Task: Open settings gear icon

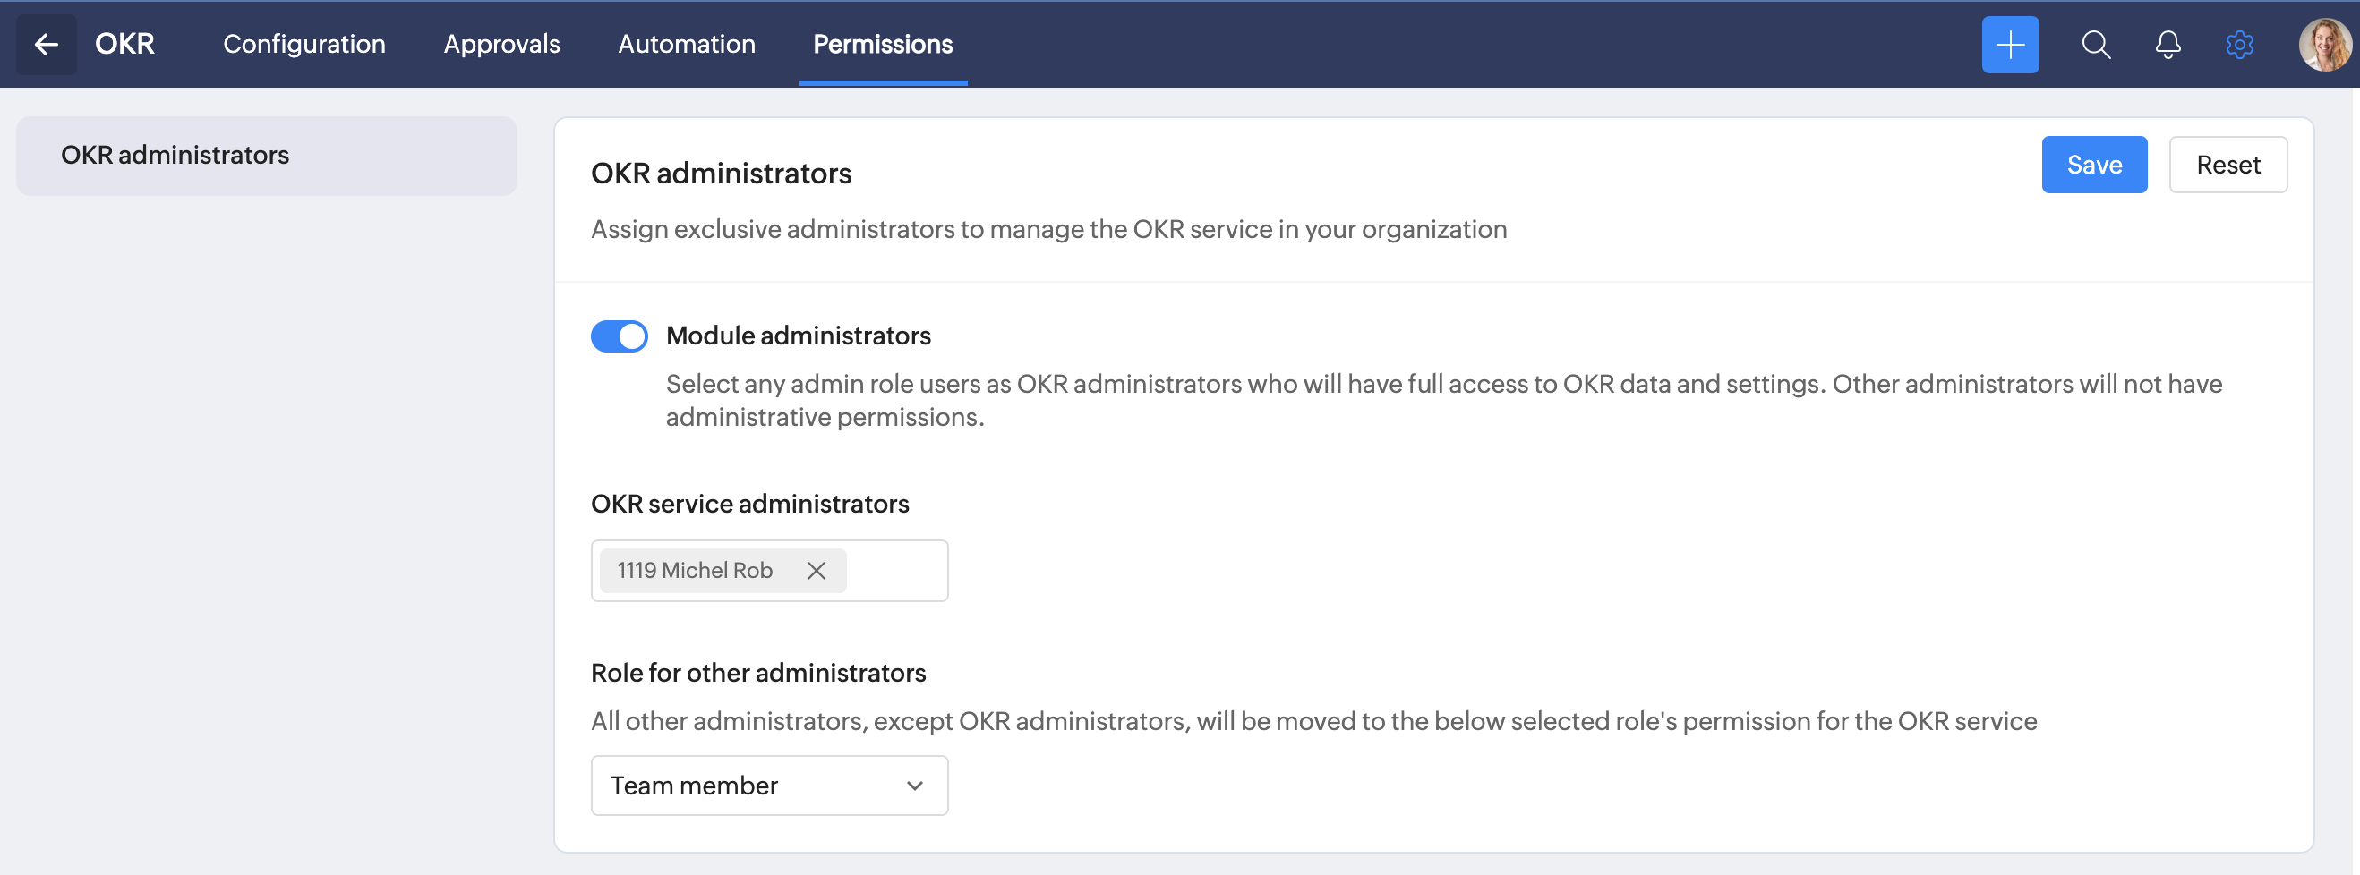Action: pos(2239,44)
